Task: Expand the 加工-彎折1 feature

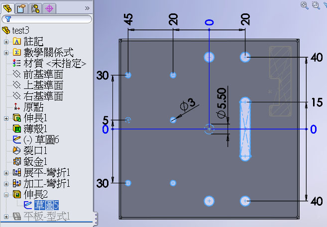Action: pos(6,184)
